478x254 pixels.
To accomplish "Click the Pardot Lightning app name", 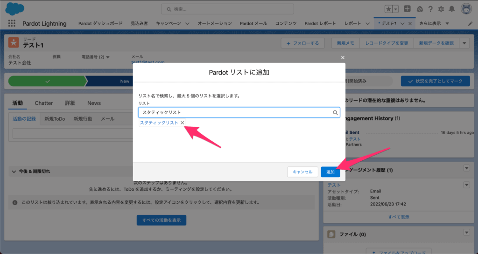I will 44,24.
